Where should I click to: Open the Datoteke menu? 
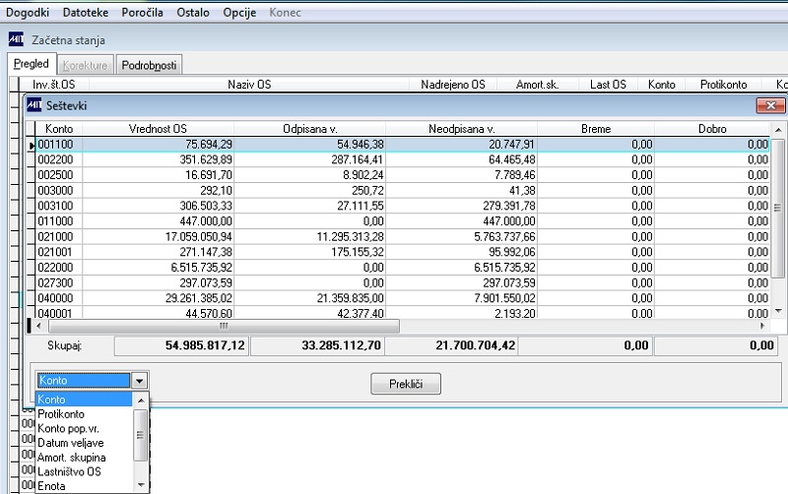(x=86, y=13)
